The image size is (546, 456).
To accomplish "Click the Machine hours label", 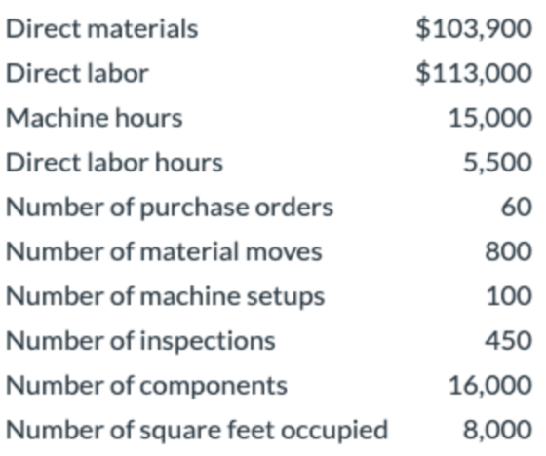I will tap(94, 118).
